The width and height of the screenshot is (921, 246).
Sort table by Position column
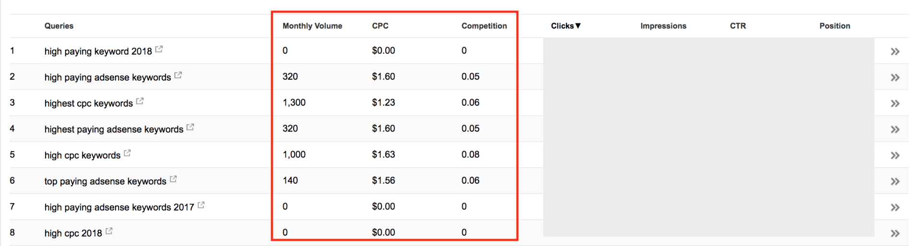(x=835, y=26)
